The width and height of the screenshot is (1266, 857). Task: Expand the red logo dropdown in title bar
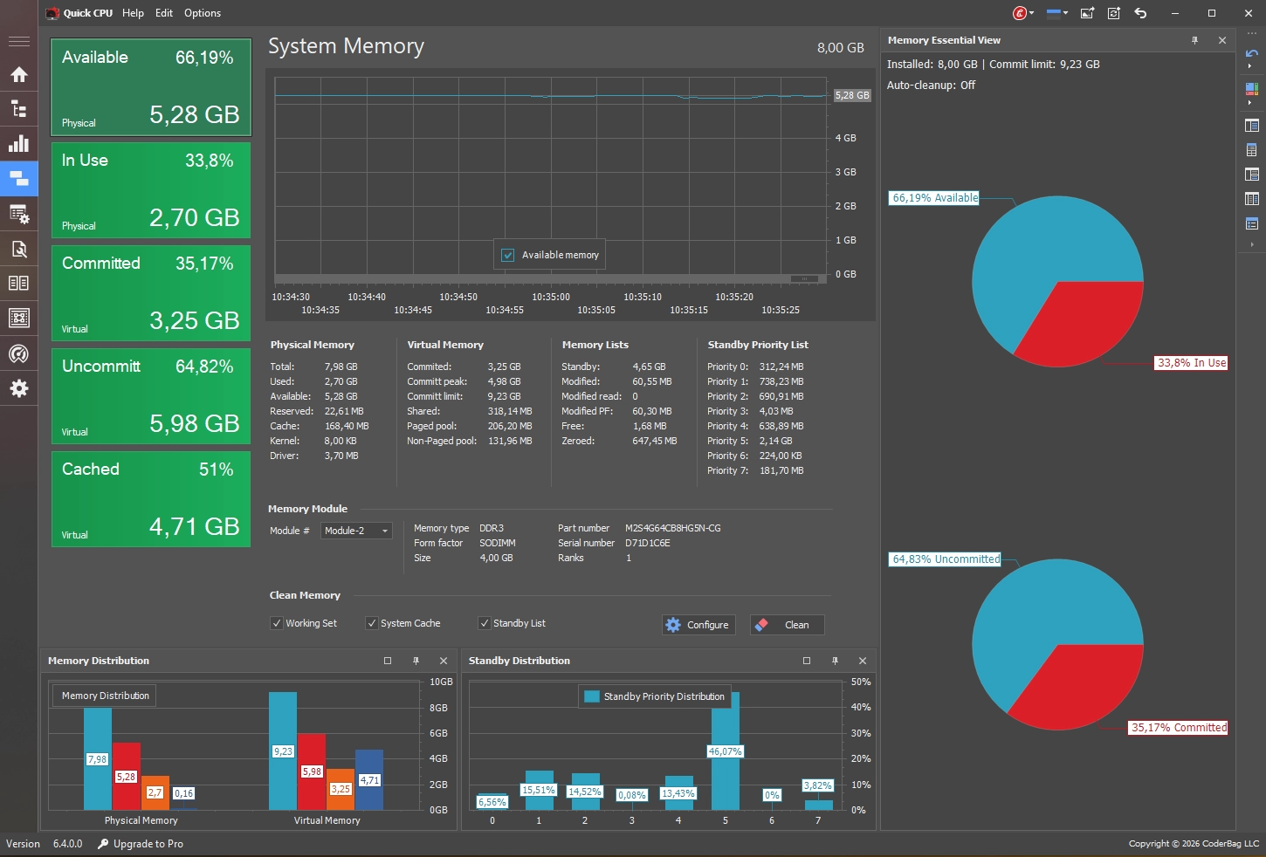click(x=1023, y=13)
